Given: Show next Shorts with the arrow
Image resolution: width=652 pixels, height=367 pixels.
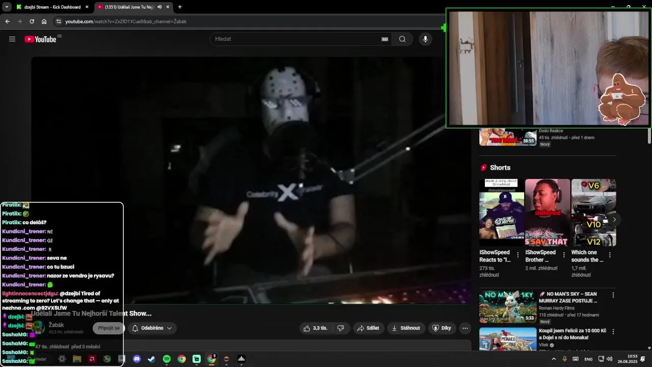Looking at the screenshot, I should click(x=614, y=220).
